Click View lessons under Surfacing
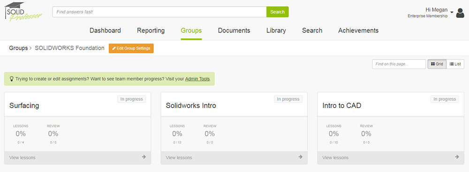 (x=23, y=157)
